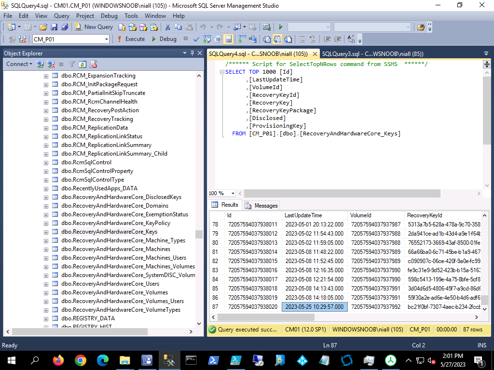Viewport: 494px width, 370px height.
Task: Click the Decrease Indent icon
Action: coord(327,40)
